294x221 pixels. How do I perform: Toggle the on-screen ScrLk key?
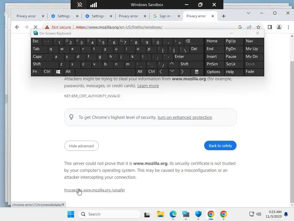(x=234, y=64)
